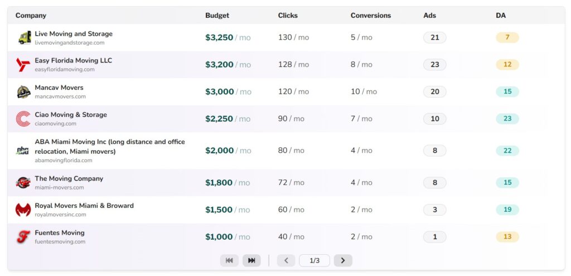
Task: Click the Easy Florida Moving red logo
Action: coord(23,65)
